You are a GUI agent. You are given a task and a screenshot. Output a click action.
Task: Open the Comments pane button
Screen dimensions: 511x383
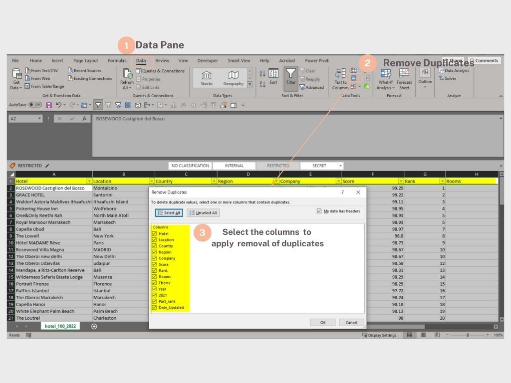(x=484, y=60)
